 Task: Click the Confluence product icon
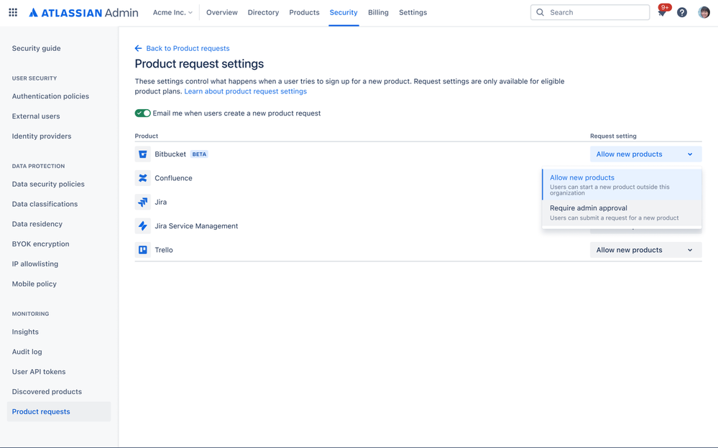coord(143,178)
